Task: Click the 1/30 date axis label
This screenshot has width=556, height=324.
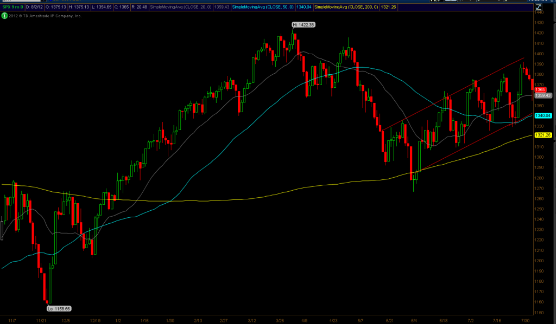Action: 170,320
